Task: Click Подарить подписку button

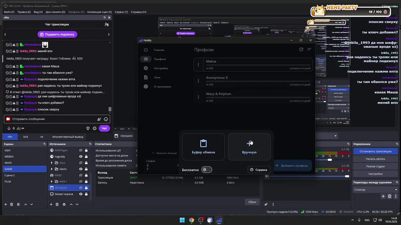Action: click(x=58, y=34)
